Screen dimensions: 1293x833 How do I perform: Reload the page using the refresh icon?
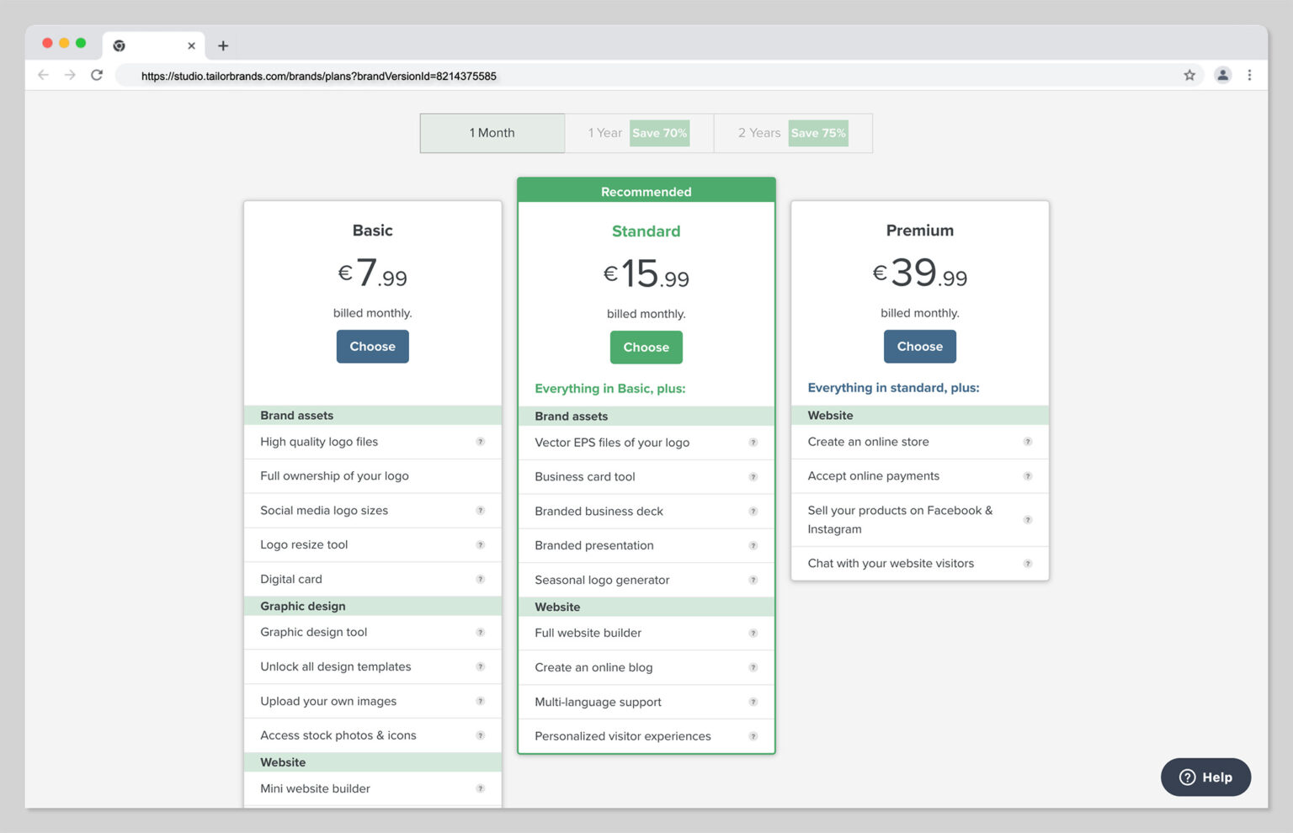coord(97,76)
